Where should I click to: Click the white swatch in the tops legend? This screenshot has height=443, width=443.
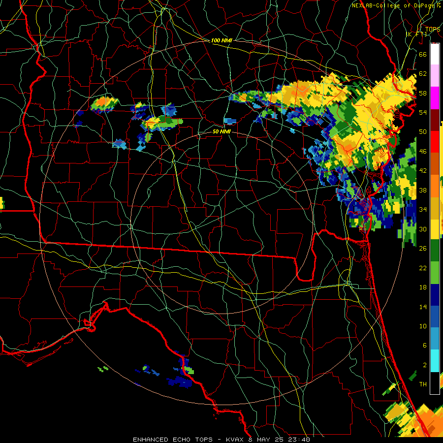click(435, 54)
